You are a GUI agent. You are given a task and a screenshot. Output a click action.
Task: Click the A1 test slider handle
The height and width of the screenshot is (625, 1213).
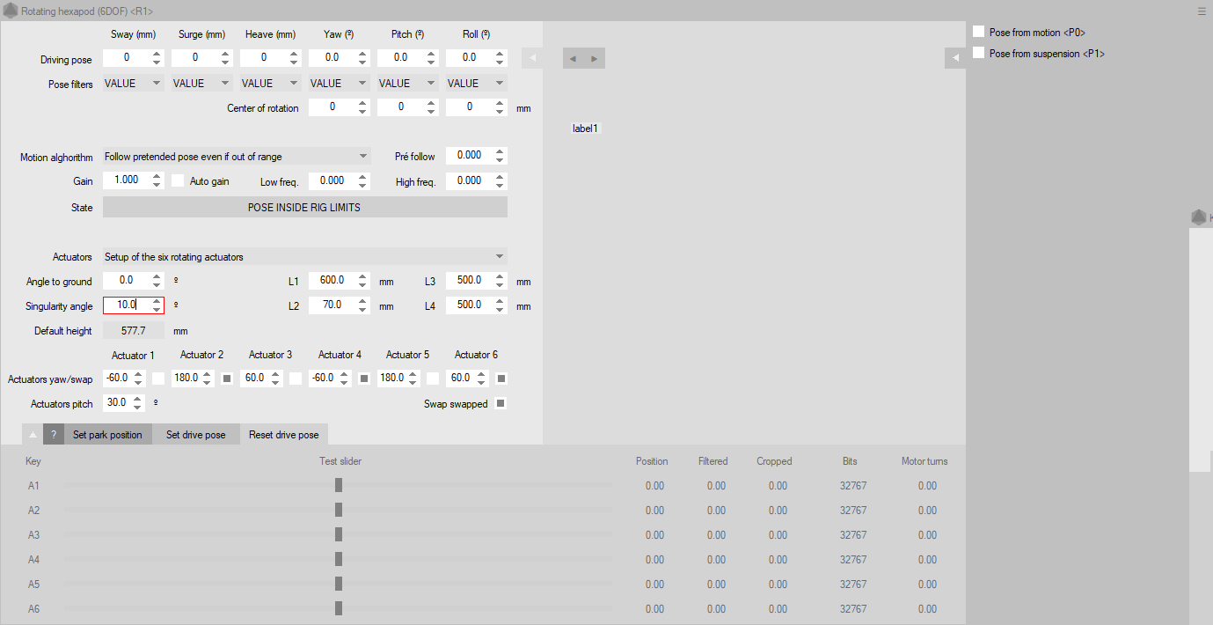(x=339, y=485)
